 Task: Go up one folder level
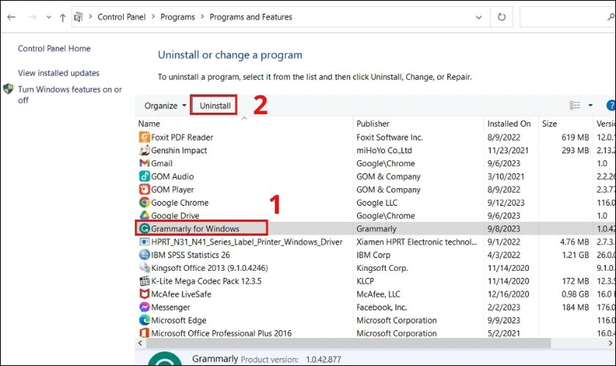(x=62, y=18)
